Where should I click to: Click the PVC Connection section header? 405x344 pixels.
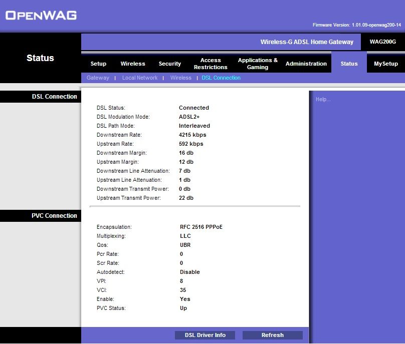coord(55,216)
